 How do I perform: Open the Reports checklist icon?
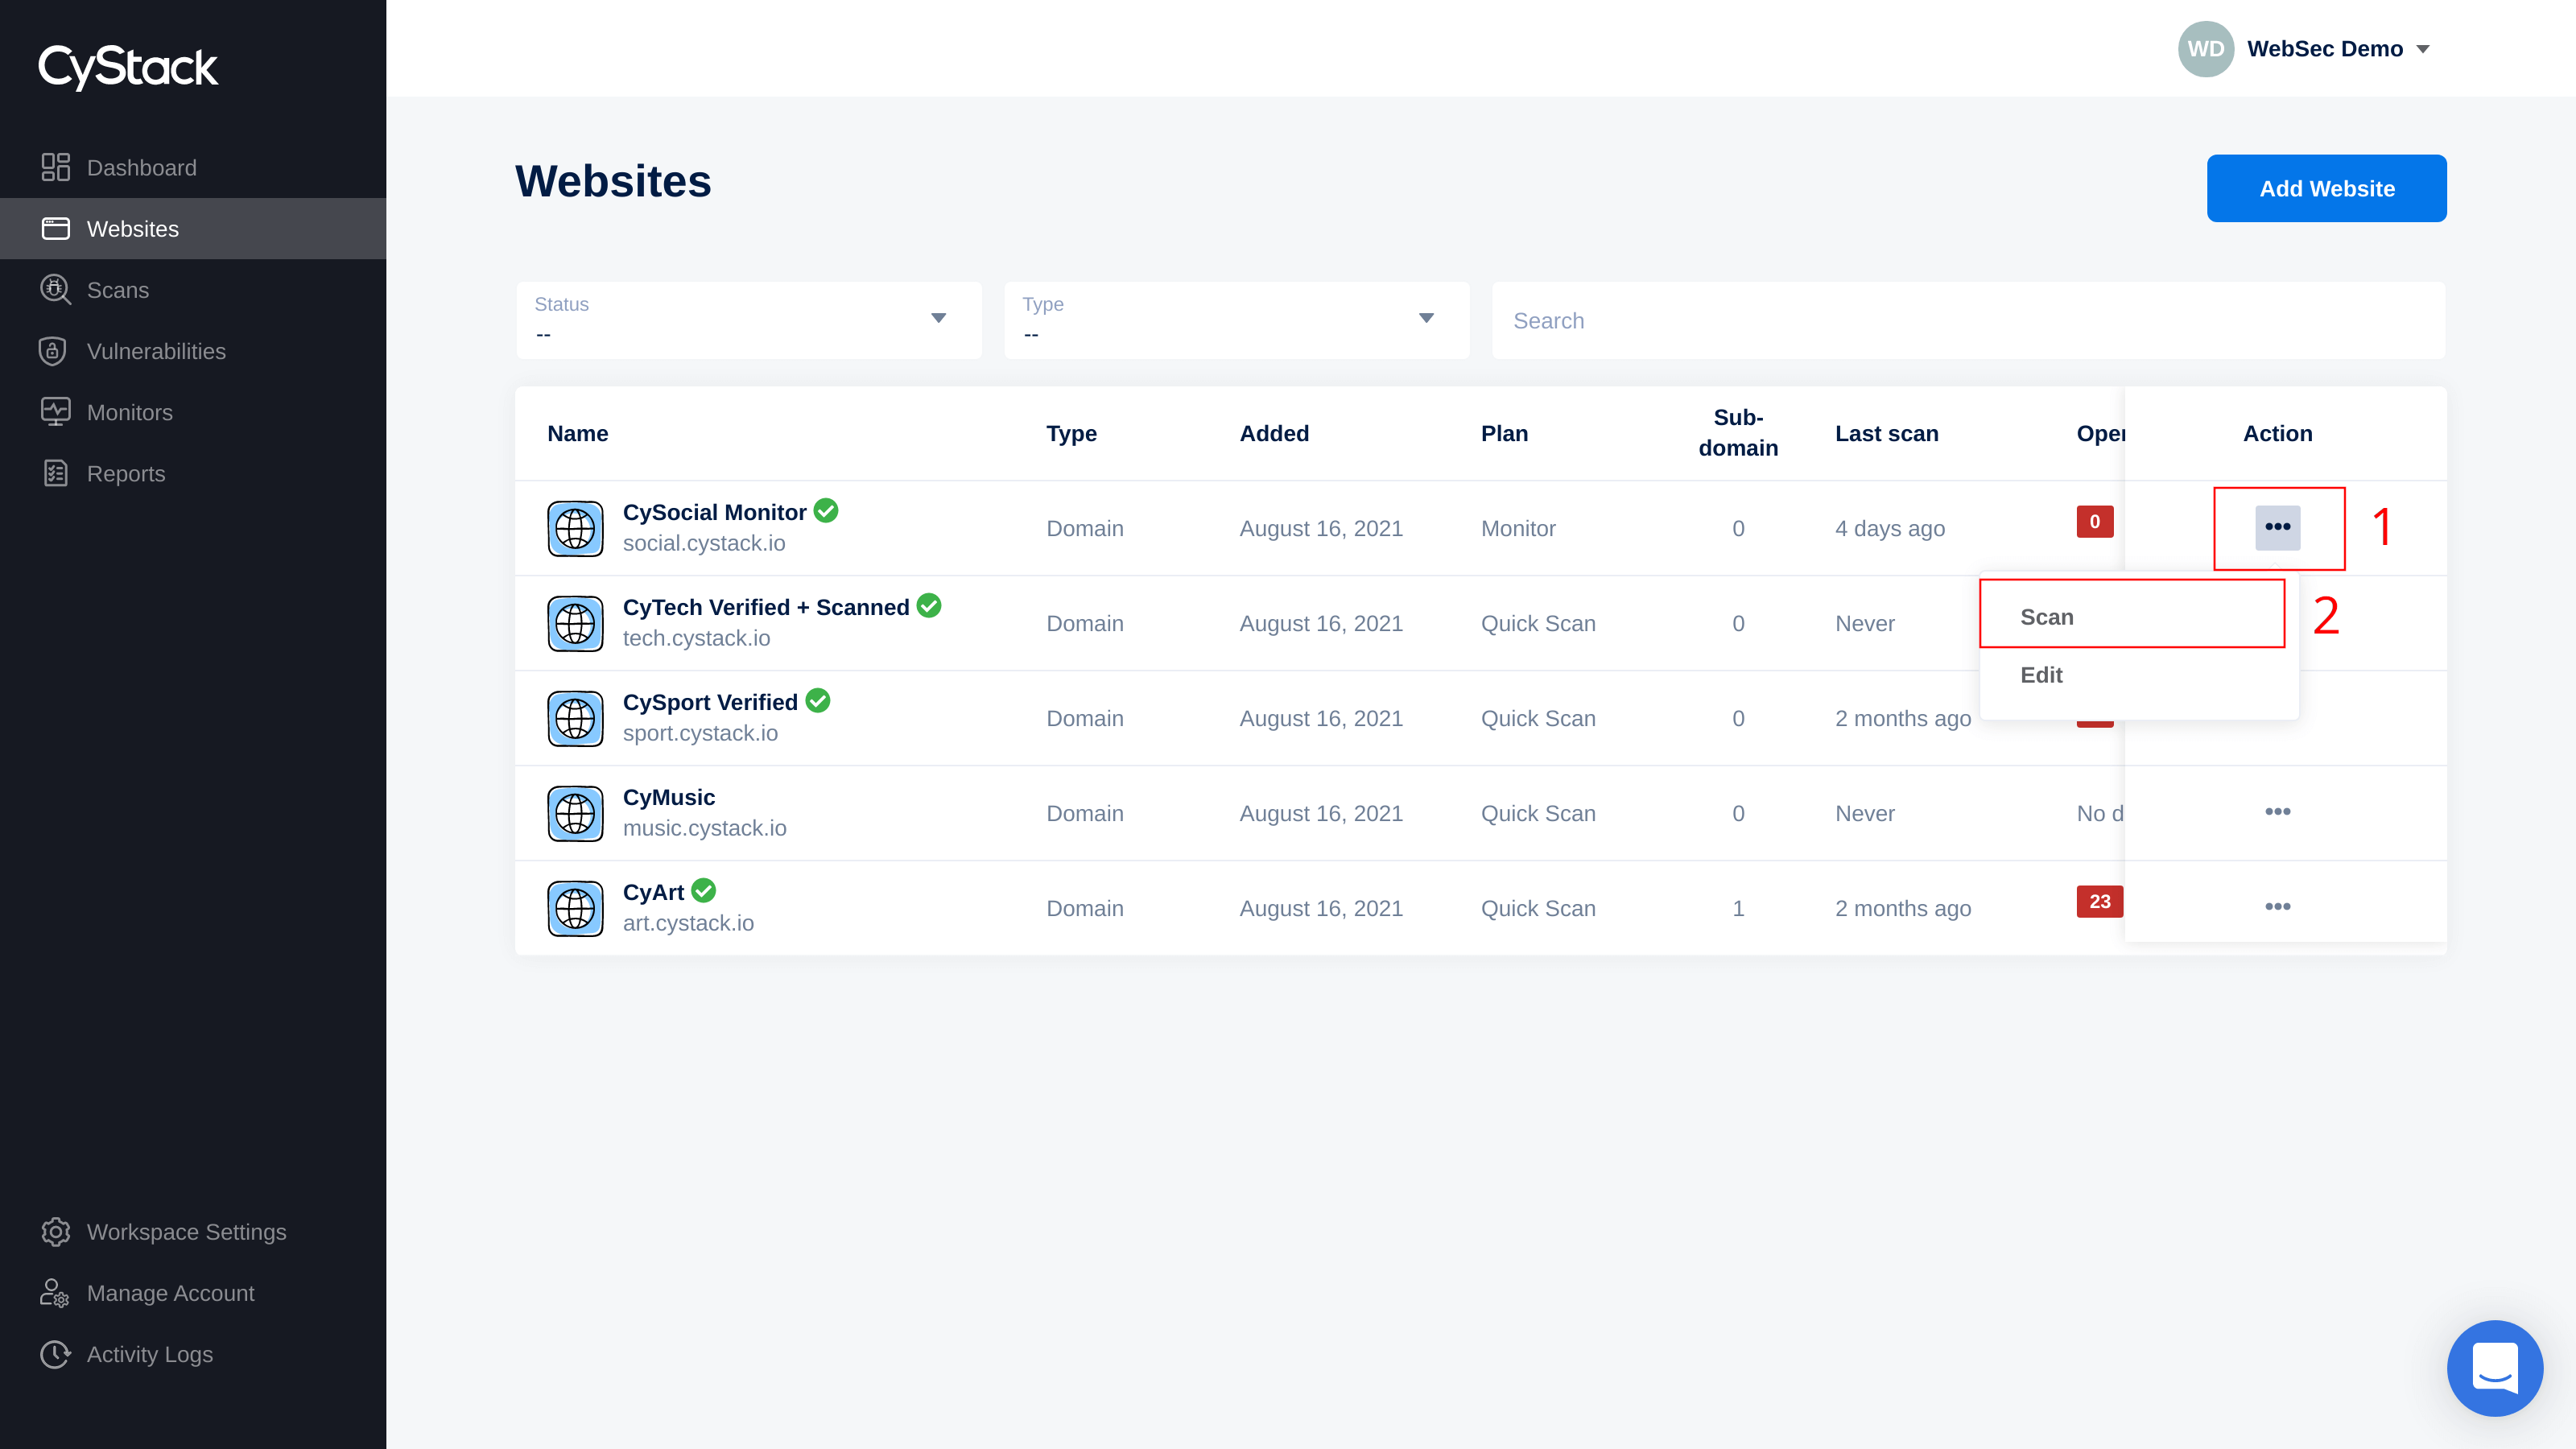coord(56,473)
